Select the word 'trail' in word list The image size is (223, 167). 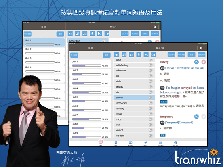(x=134, y=125)
